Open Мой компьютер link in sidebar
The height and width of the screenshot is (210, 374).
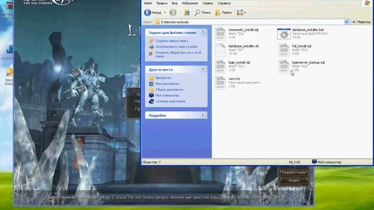(x=167, y=95)
